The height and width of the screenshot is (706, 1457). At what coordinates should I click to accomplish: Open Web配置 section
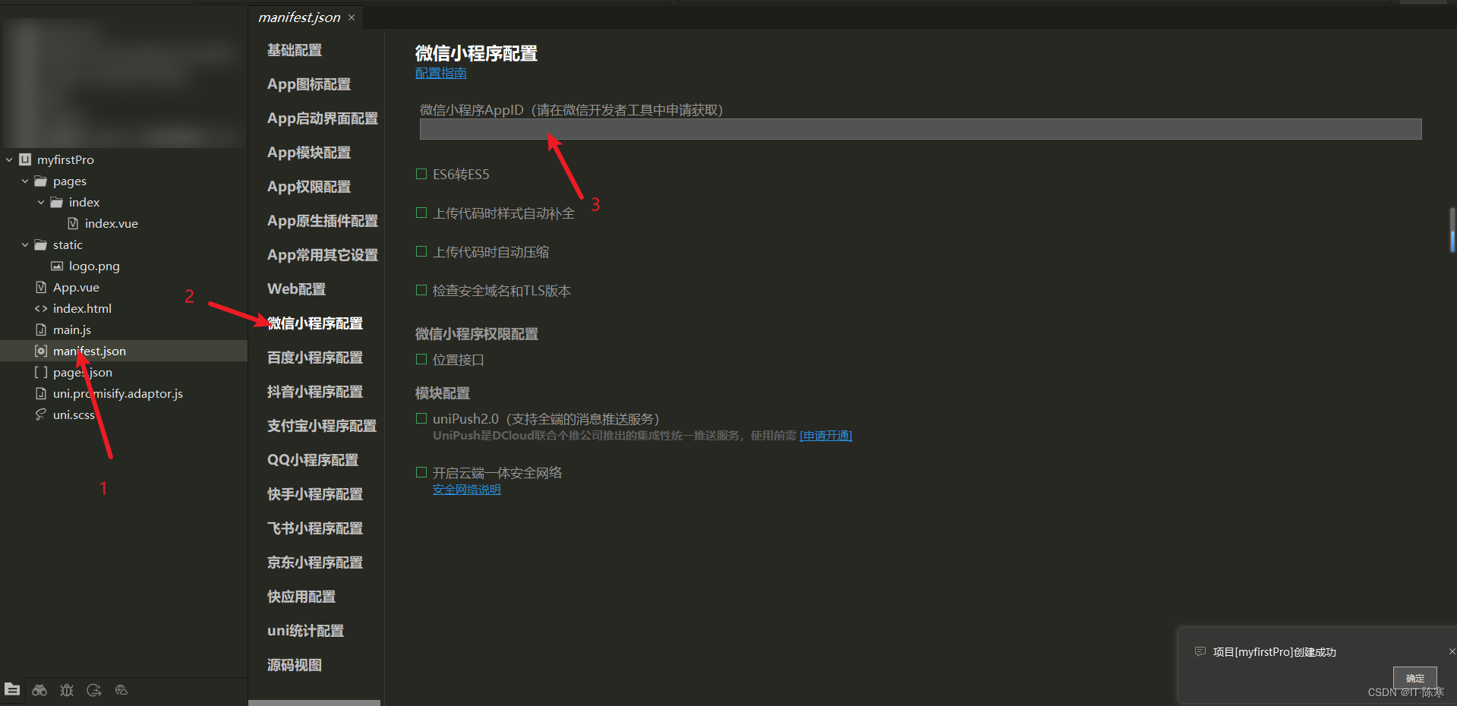tap(296, 289)
